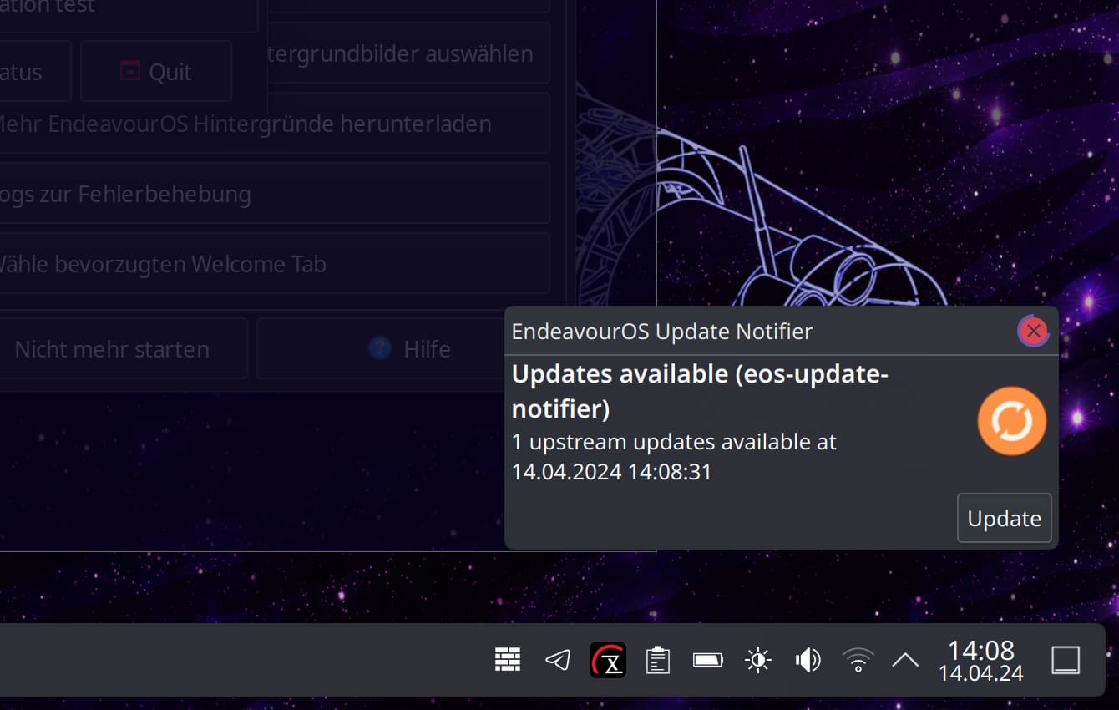1119x710 pixels.
Task: Click the orange update refresh icon
Action: point(1011,421)
